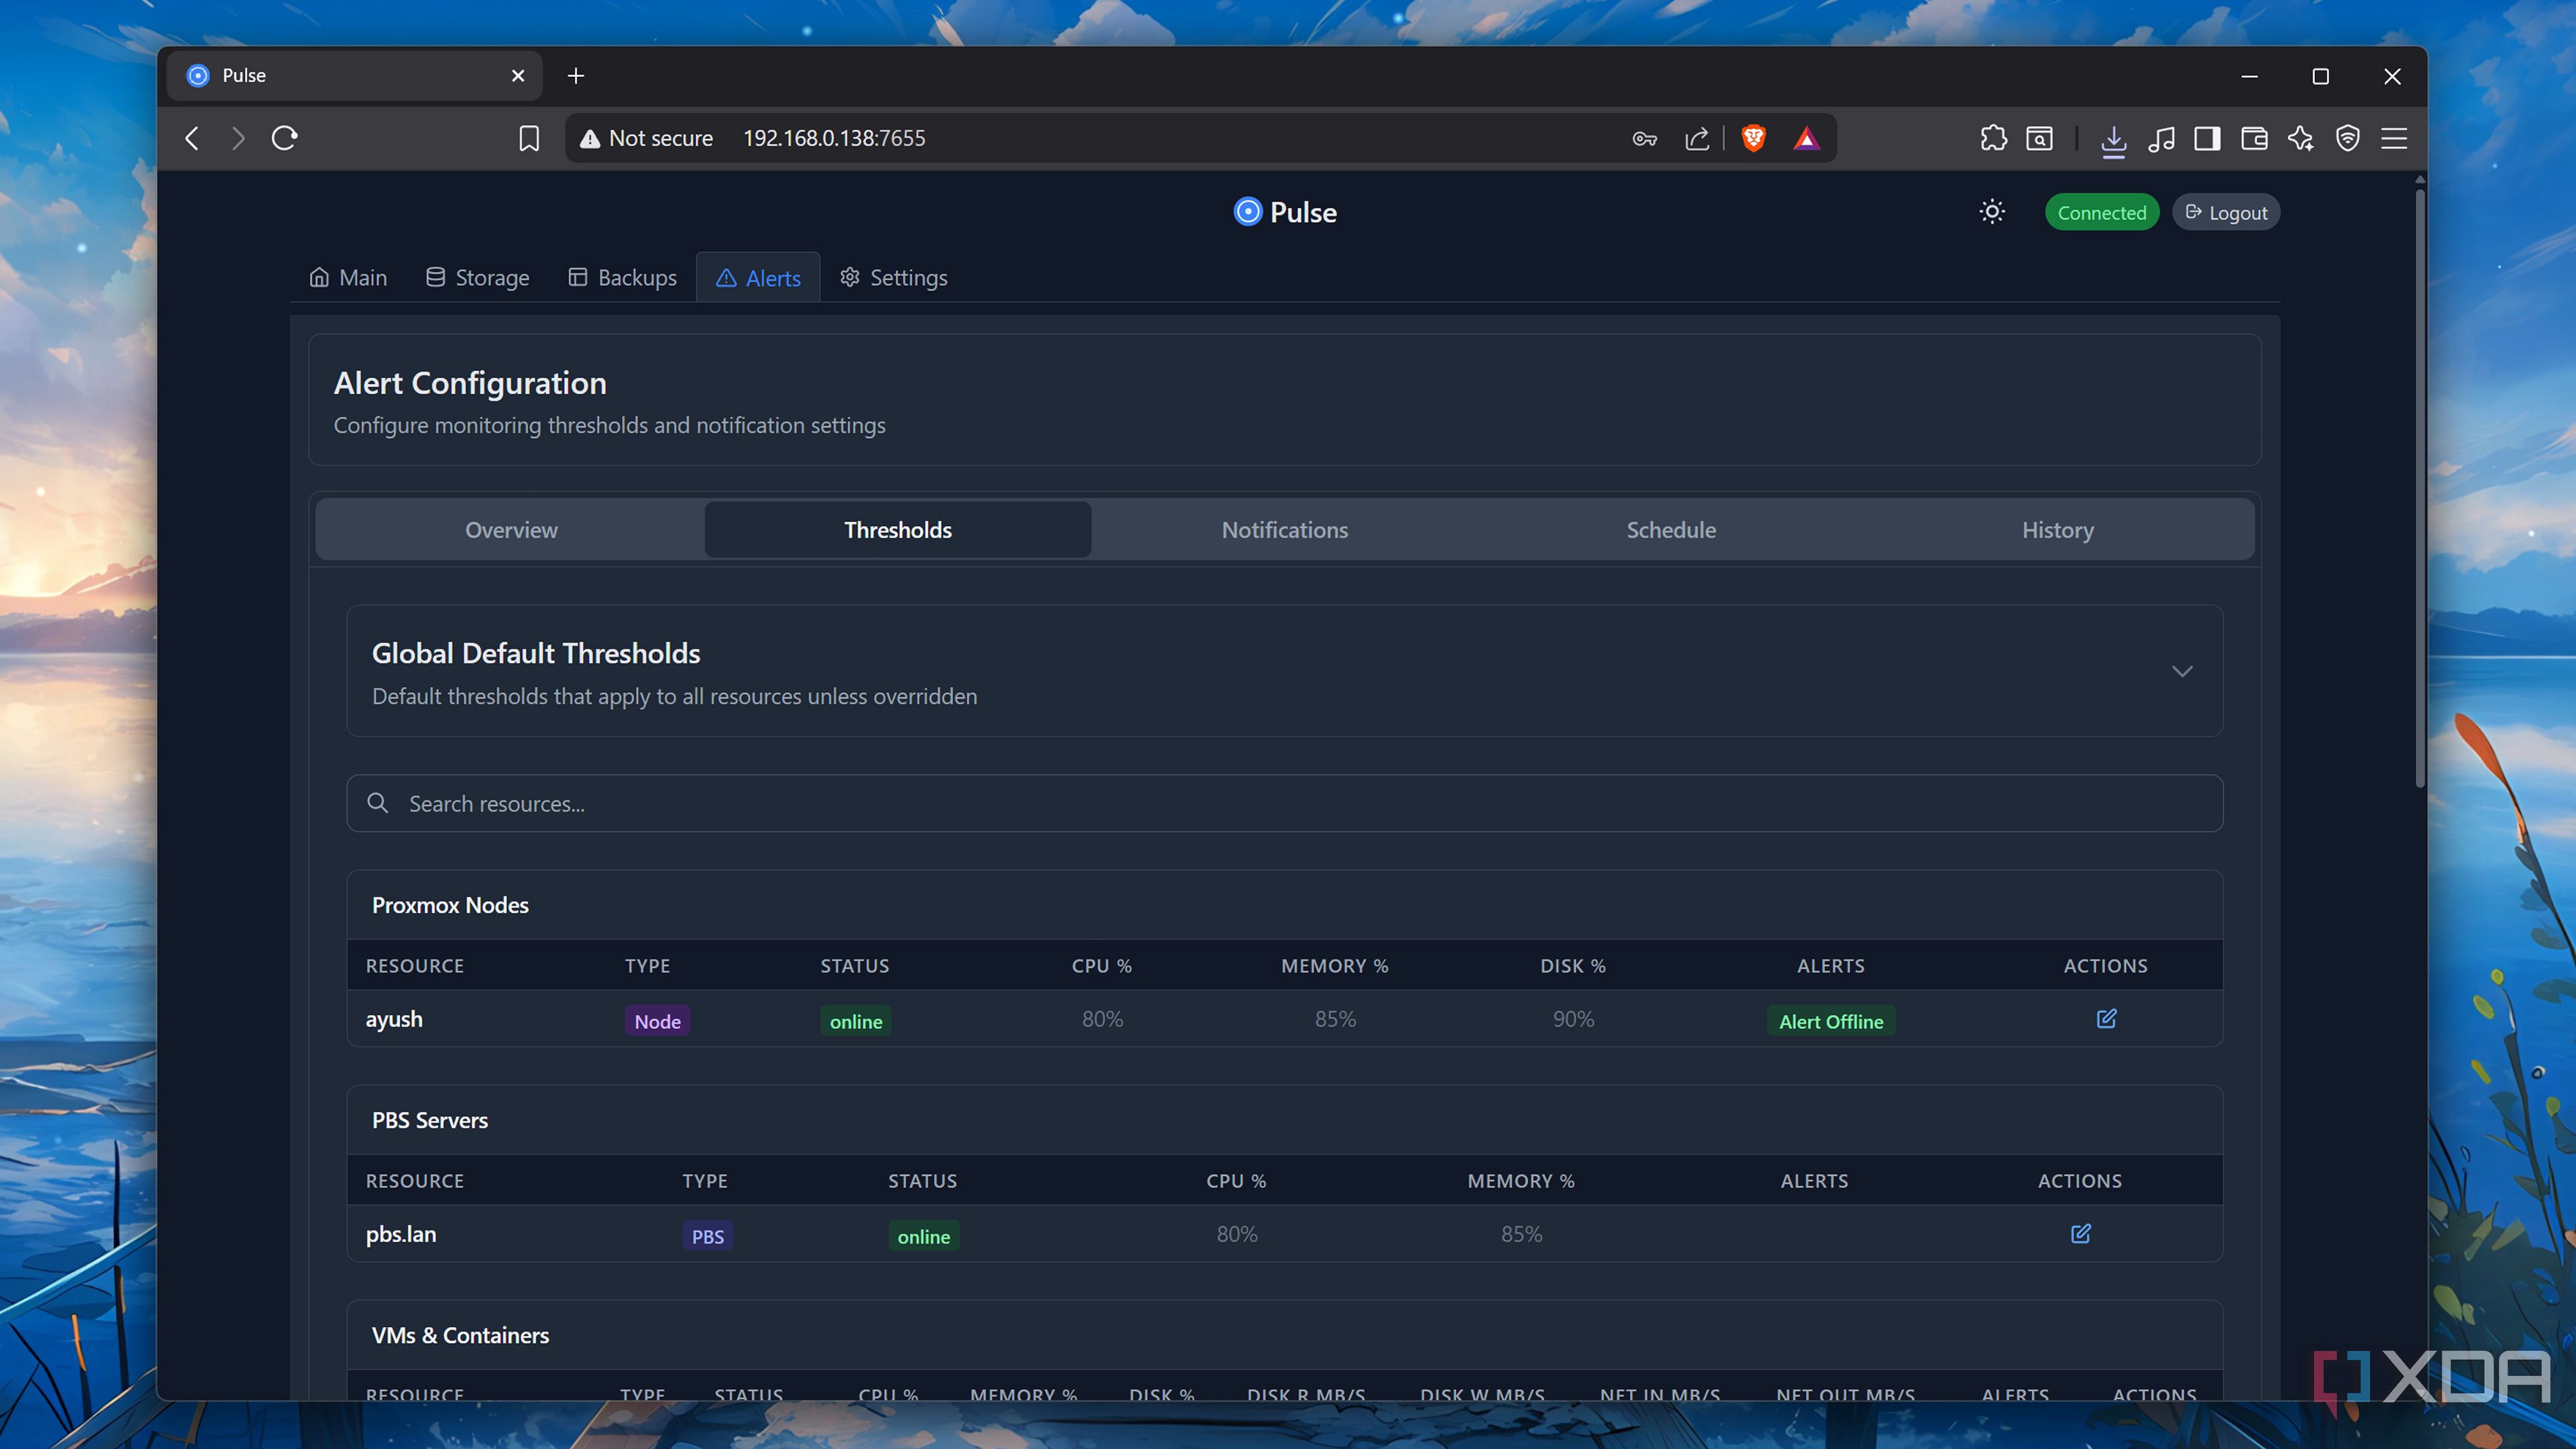The width and height of the screenshot is (2576, 1449).
Task: Click the Alert Offline badge for ayush
Action: tap(1830, 1020)
